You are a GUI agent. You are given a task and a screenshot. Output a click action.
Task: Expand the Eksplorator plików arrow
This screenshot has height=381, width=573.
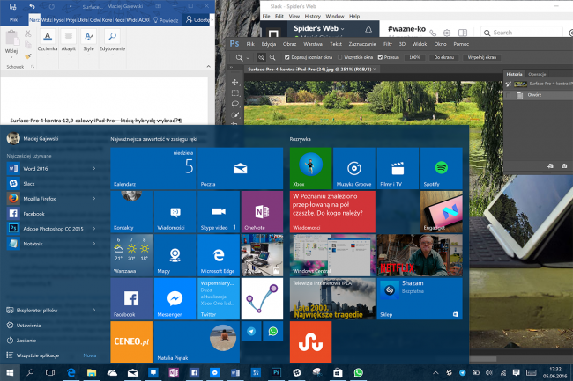[x=94, y=311]
